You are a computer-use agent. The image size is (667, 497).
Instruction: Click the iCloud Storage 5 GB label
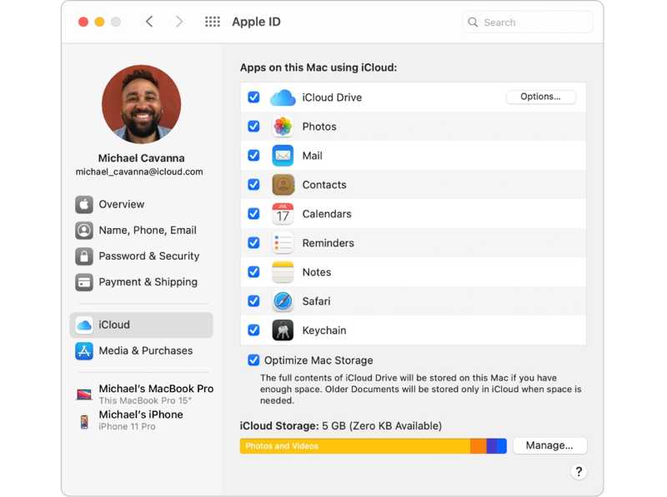[341, 425]
